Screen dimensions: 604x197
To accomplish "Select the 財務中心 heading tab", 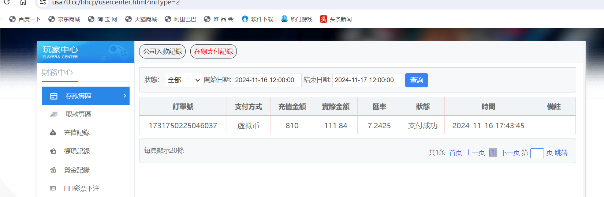I will pos(57,72).
